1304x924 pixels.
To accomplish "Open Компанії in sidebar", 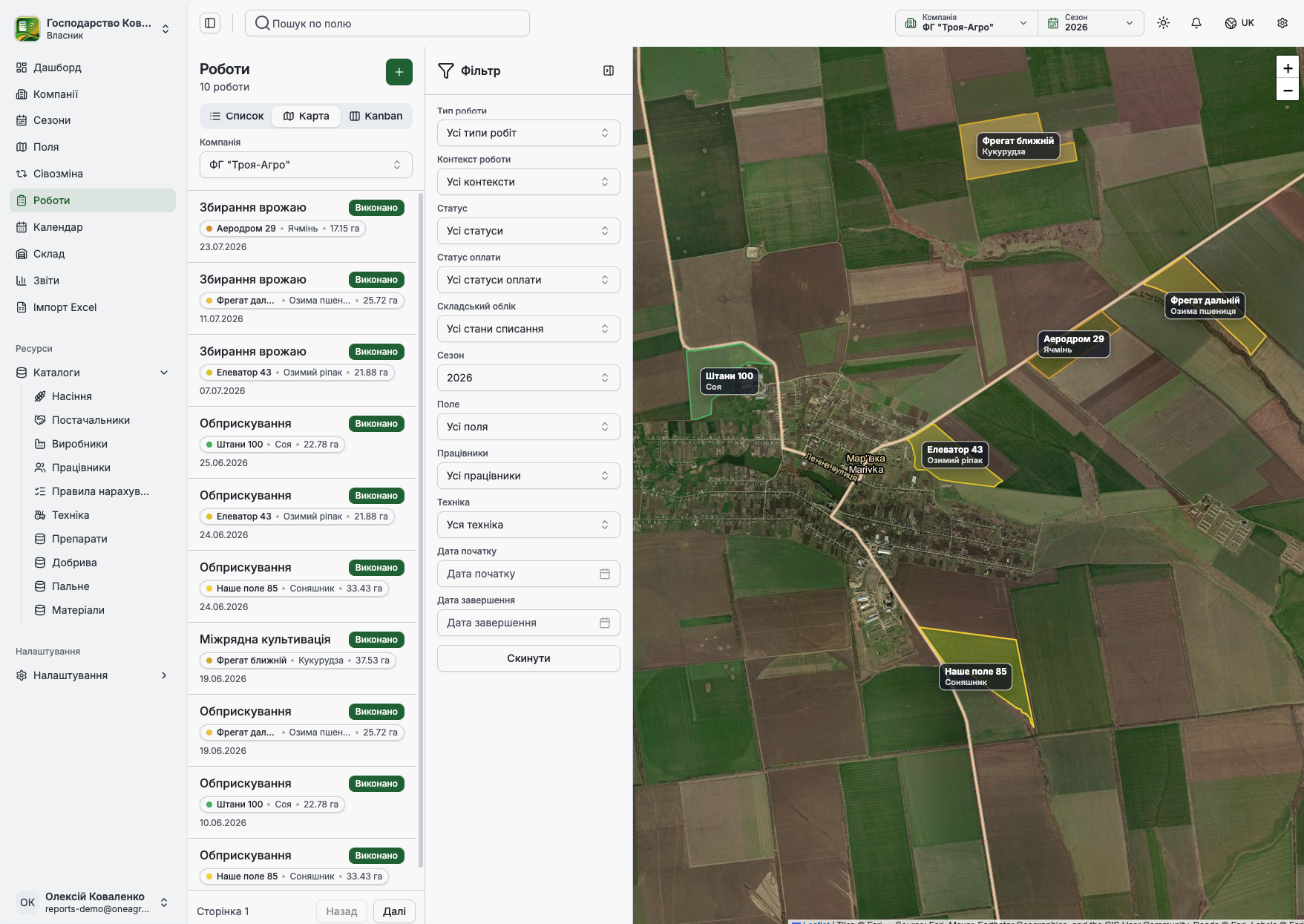I will pos(93,94).
